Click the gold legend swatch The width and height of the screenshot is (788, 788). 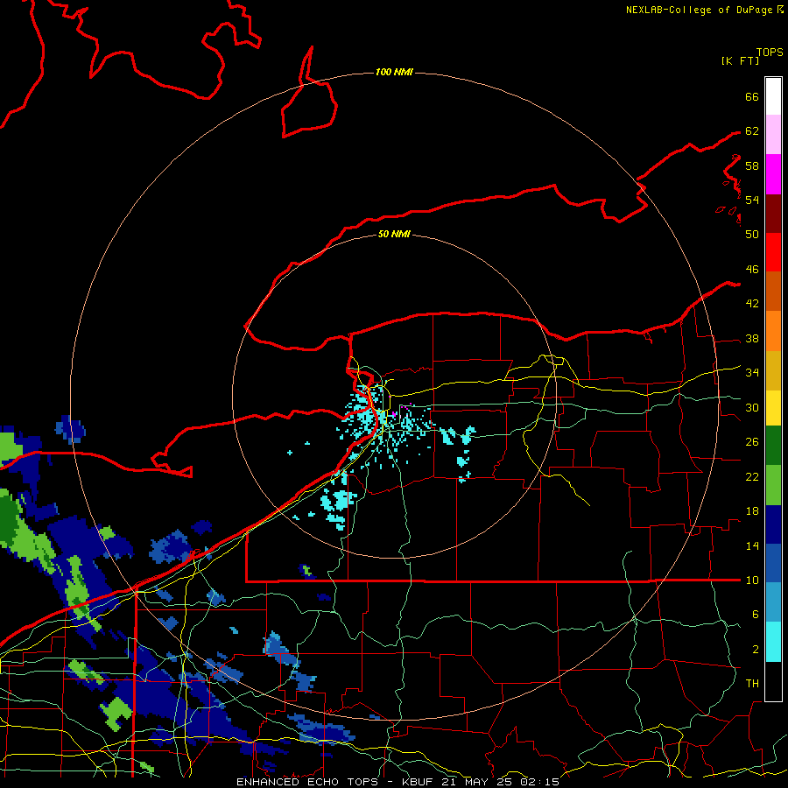pyautogui.click(x=773, y=371)
